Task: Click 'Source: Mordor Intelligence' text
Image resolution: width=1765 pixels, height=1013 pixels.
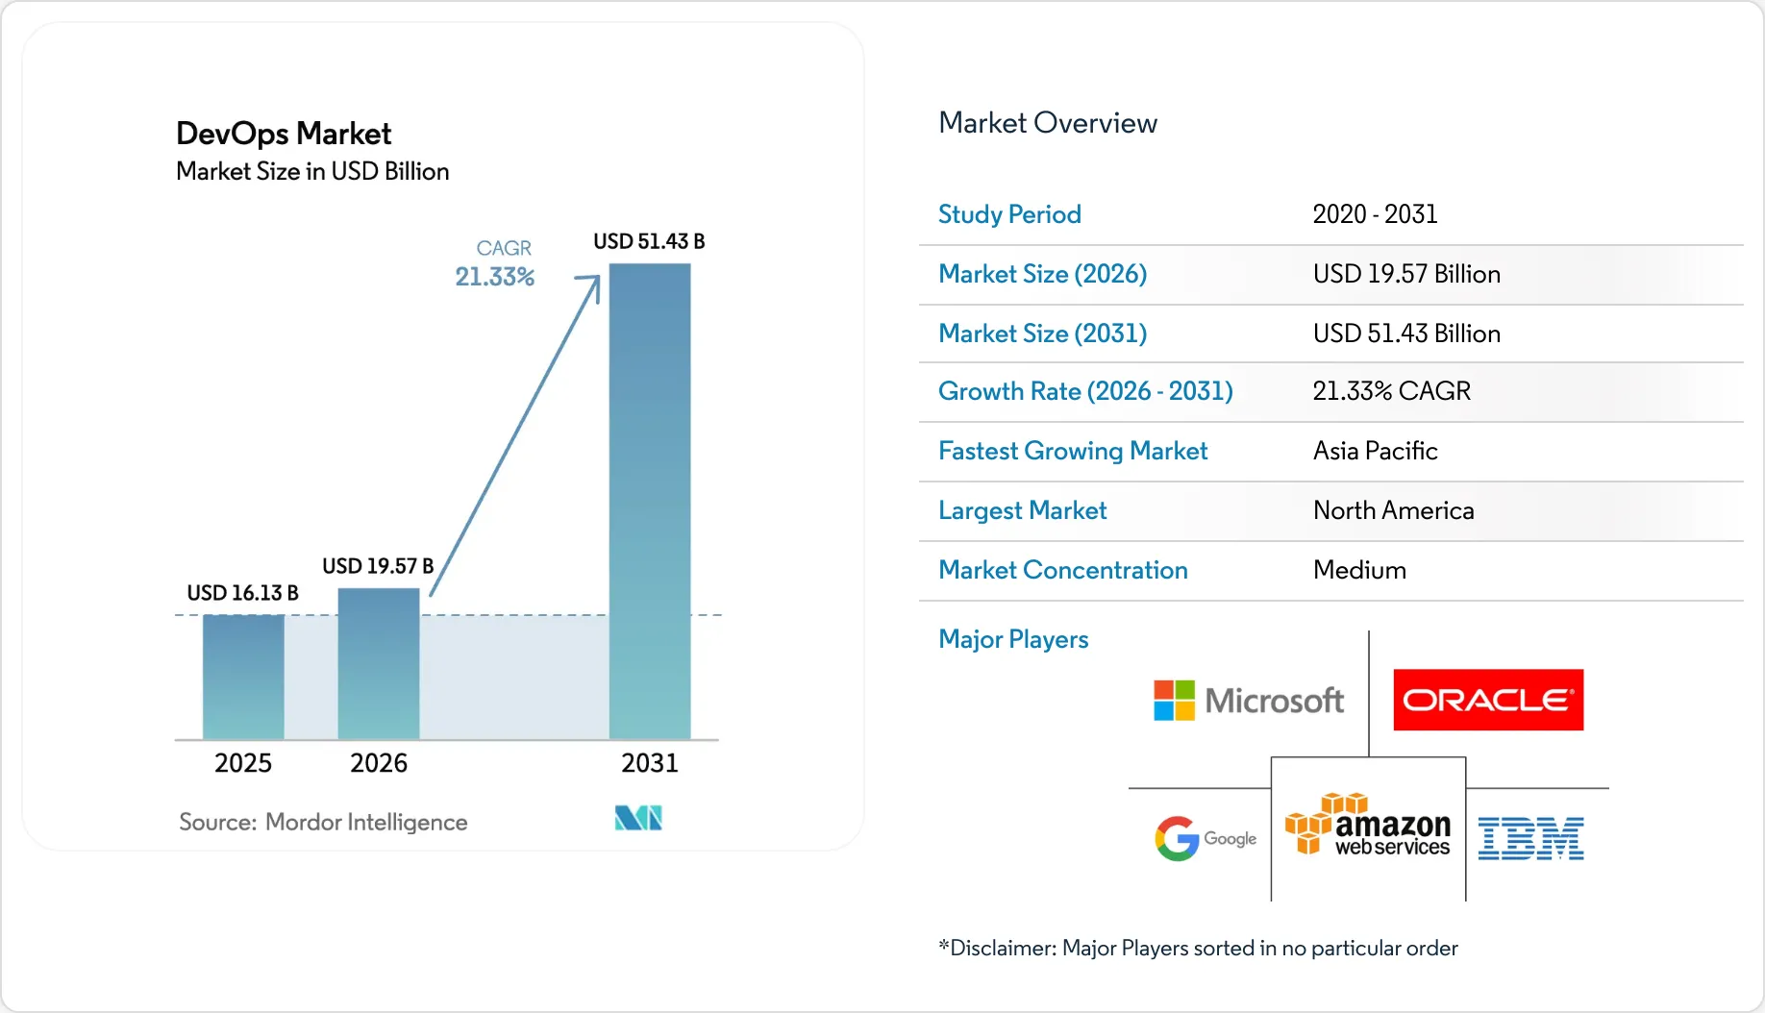Action: 323,822
